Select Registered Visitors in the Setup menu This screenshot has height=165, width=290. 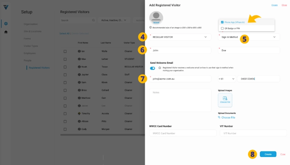pyautogui.click(x=39, y=68)
